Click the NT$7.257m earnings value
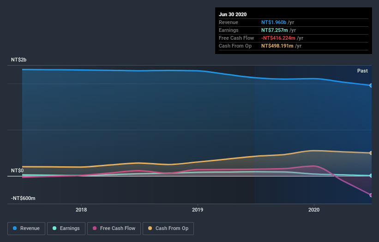This screenshot has width=379, height=242. pyautogui.click(x=274, y=30)
